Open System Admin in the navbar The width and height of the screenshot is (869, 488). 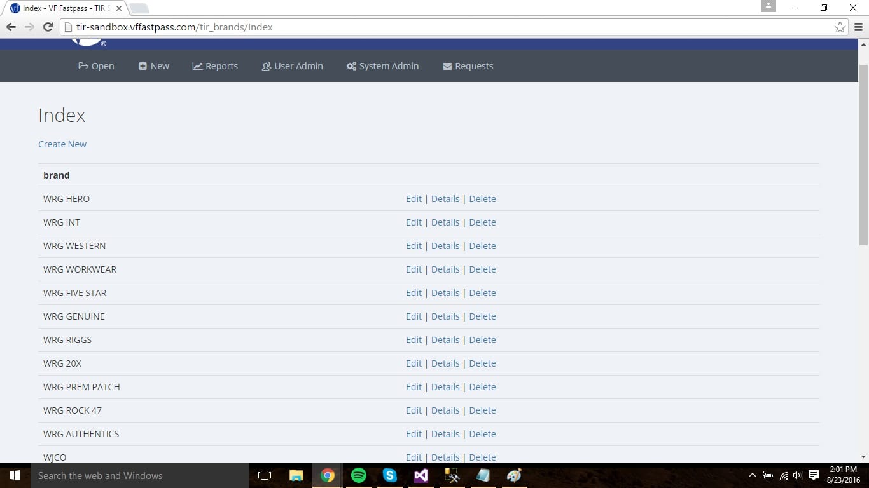pyautogui.click(x=383, y=66)
